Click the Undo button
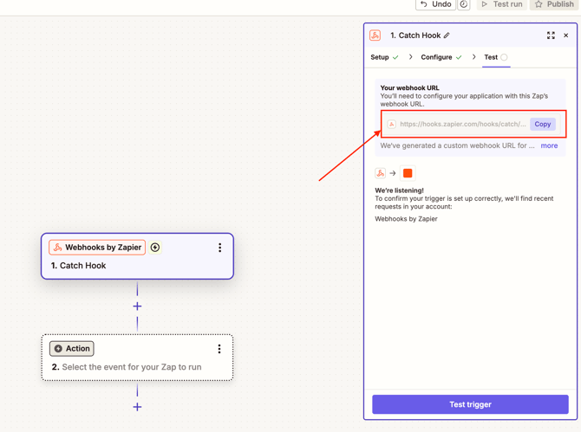Image resolution: width=581 pixels, height=432 pixels. tap(435, 4)
